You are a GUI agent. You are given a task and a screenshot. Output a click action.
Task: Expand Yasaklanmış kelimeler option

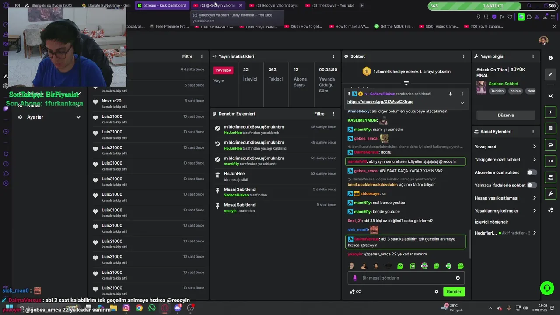534,211
